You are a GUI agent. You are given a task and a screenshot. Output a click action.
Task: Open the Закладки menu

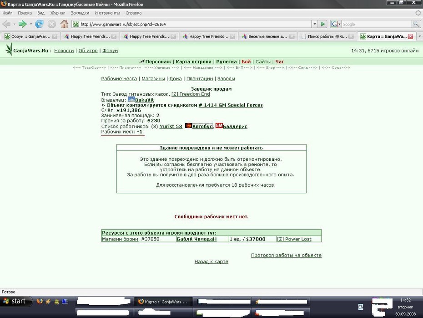pyautogui.click(x=80, y=13)
